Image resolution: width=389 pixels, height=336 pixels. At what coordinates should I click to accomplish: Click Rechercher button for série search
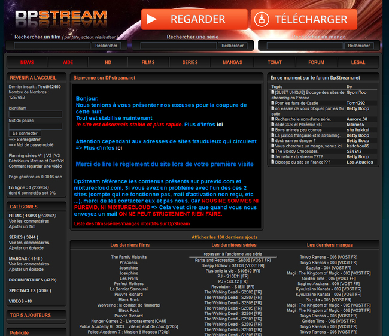click(232, 46)
